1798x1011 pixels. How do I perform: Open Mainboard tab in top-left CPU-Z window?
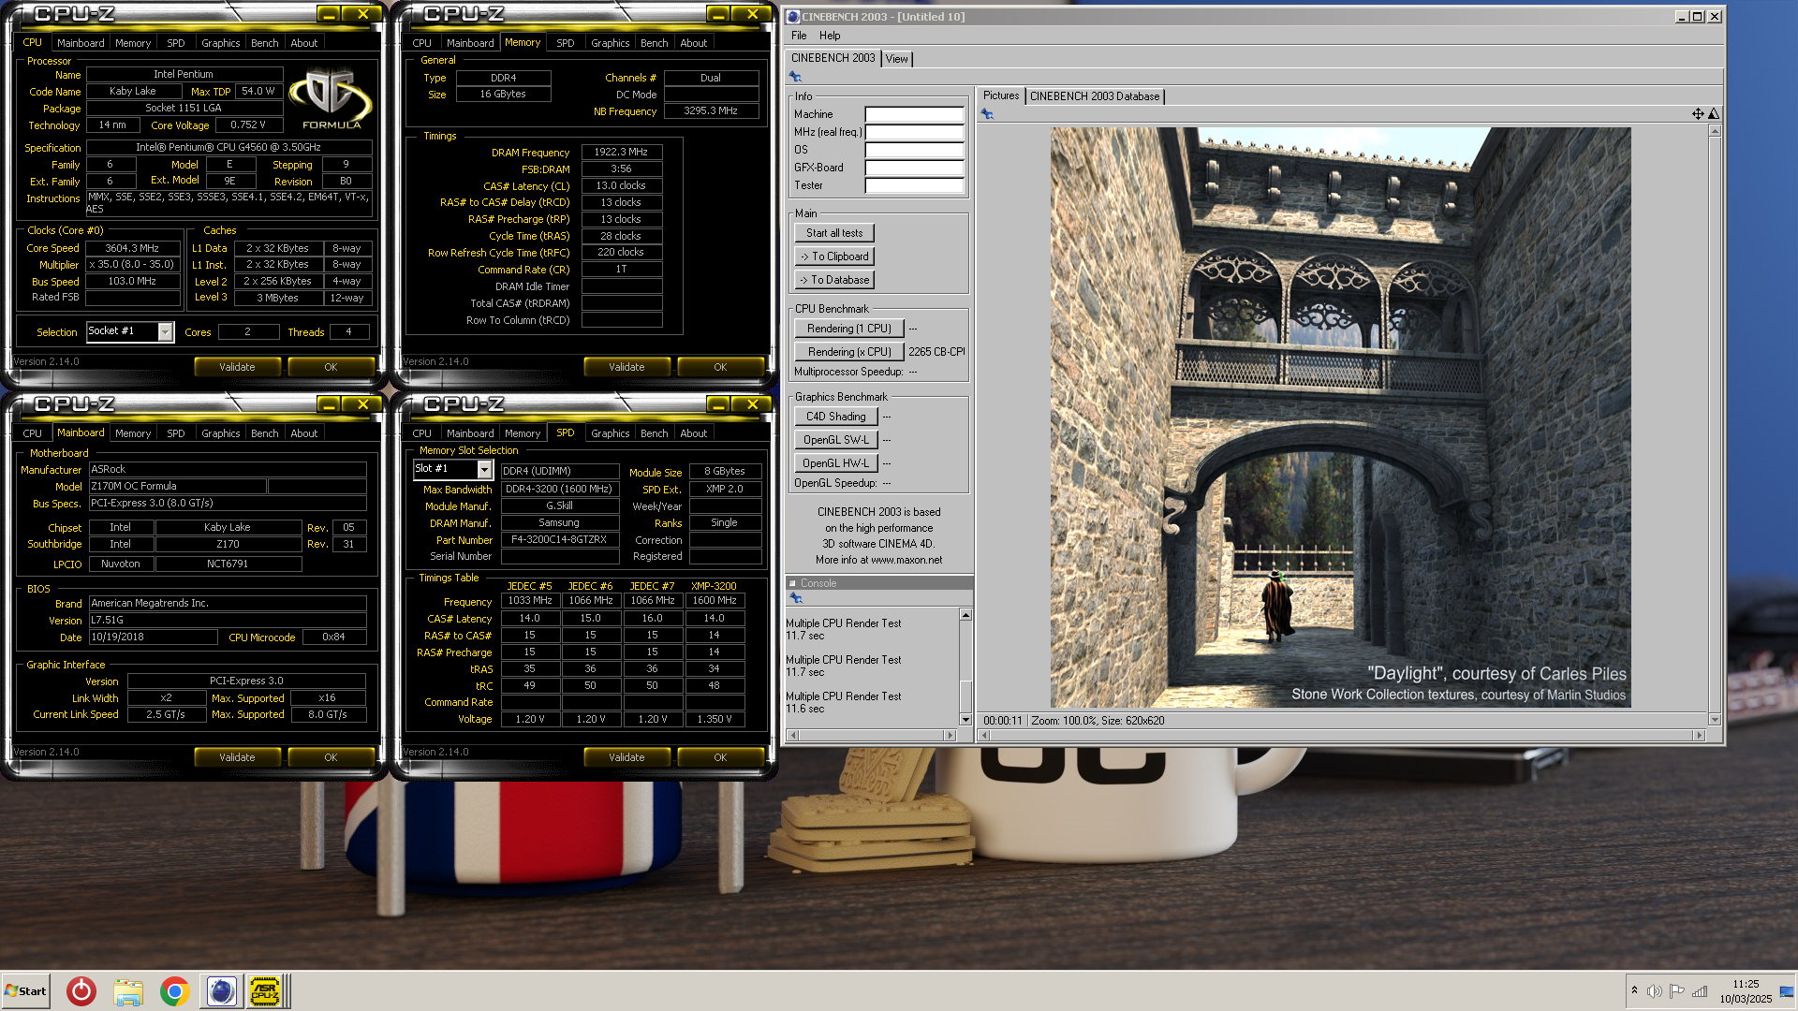click(x=81, y=43)
